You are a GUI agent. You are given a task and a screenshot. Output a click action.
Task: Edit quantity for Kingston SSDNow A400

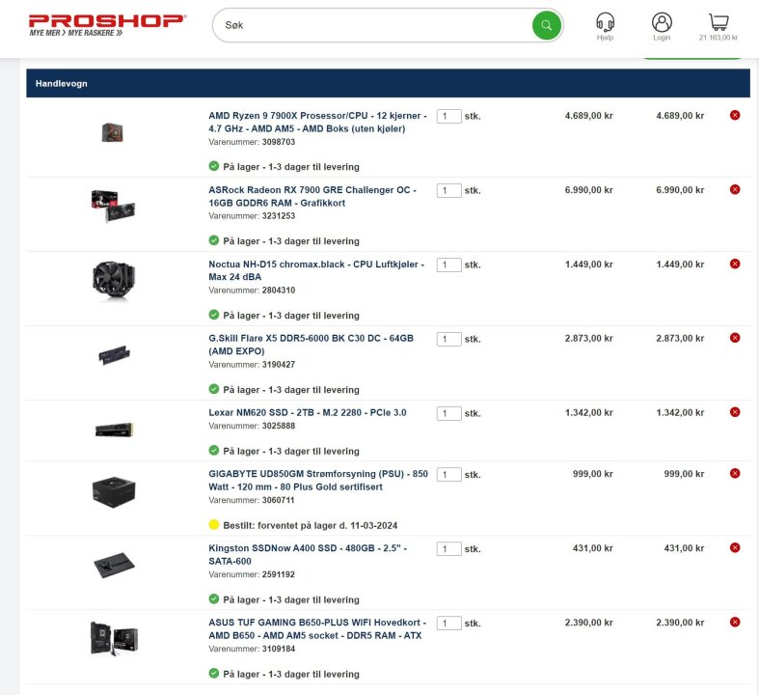(448, 548)
